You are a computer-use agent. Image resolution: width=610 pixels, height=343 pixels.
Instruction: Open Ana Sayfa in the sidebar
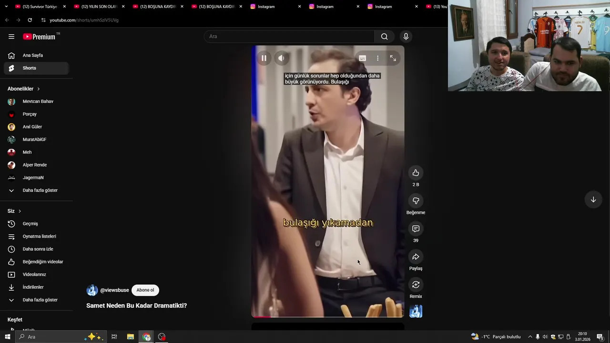36,55
